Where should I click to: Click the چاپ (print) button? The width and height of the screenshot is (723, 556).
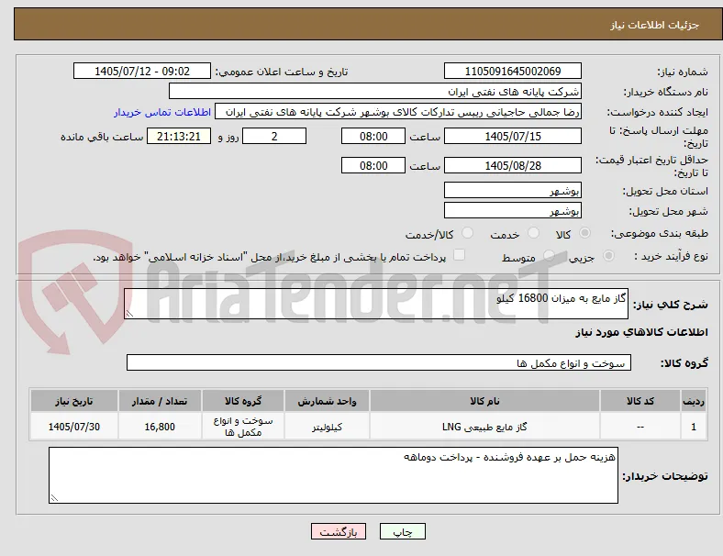pyautogui.click(x=402, y=531)
